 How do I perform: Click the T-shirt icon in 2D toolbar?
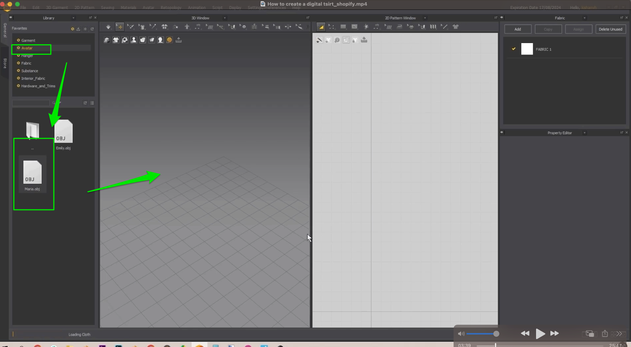[x=455, y=27]
